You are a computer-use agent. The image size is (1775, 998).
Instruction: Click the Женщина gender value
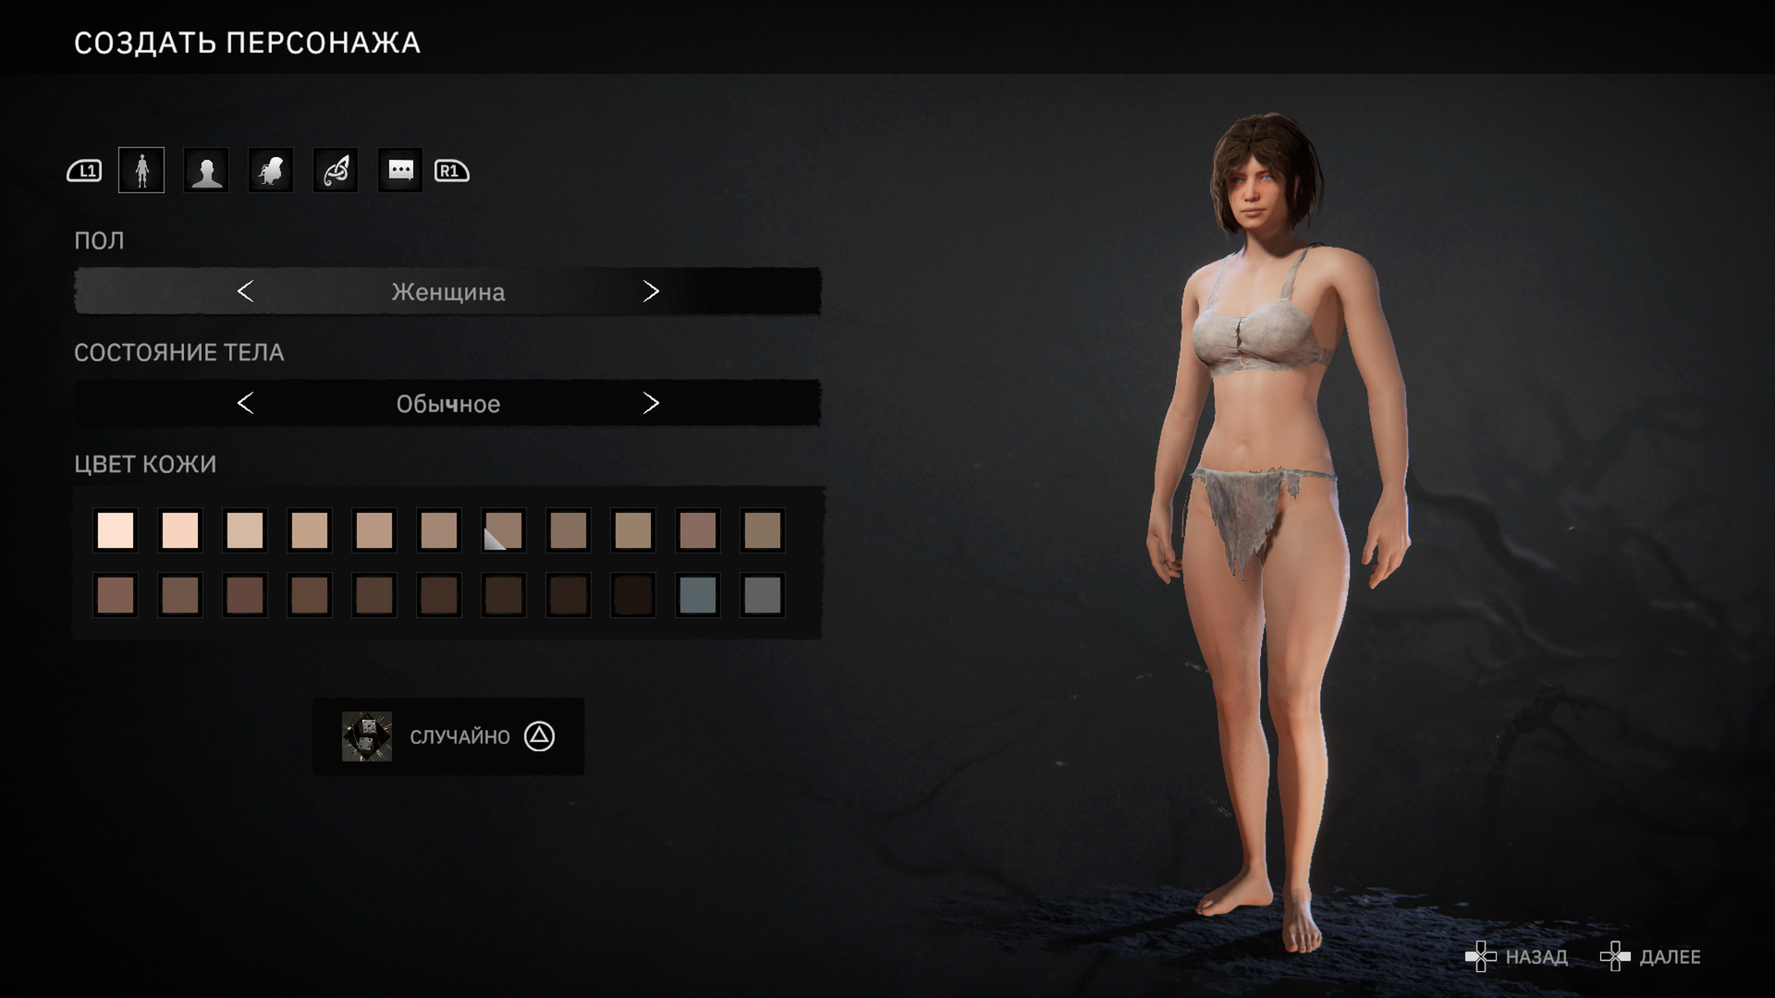click(x=448, y=292)
